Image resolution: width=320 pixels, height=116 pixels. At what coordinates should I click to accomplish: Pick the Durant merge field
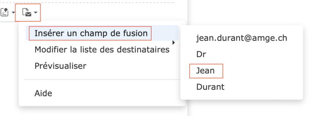(210, 87)
